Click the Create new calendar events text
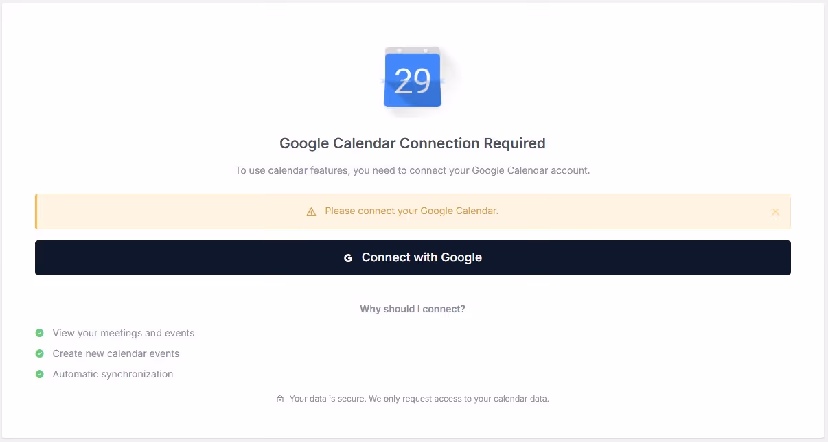 point(116,354)
